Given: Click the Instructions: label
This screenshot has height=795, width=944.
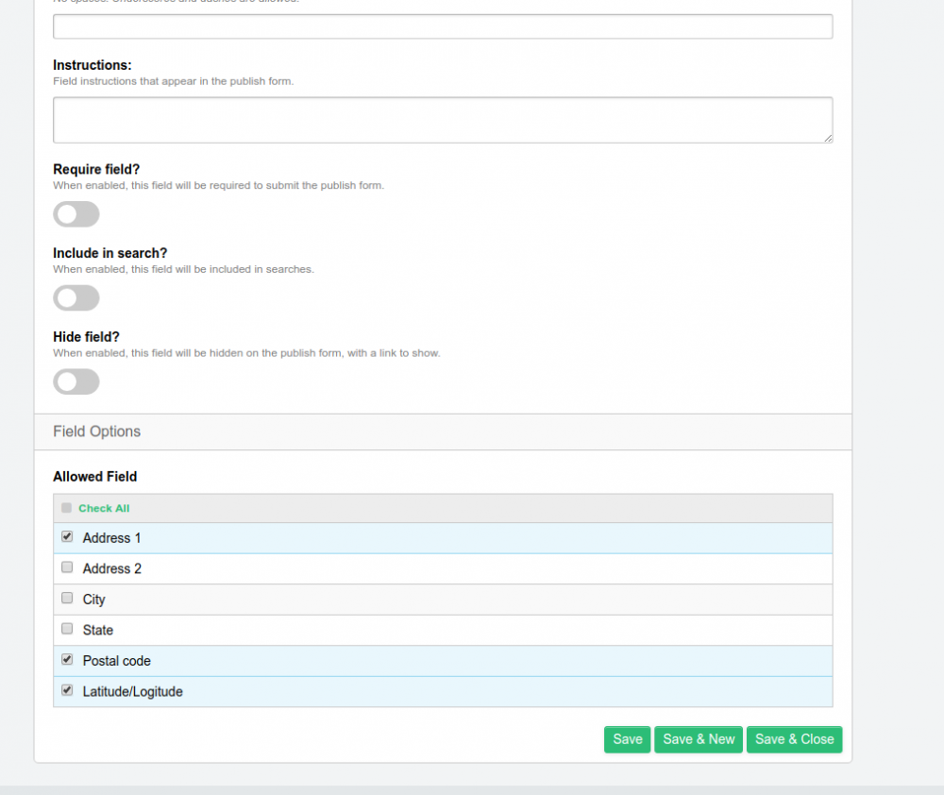Looking at the screenshot, I should point(93,65).
